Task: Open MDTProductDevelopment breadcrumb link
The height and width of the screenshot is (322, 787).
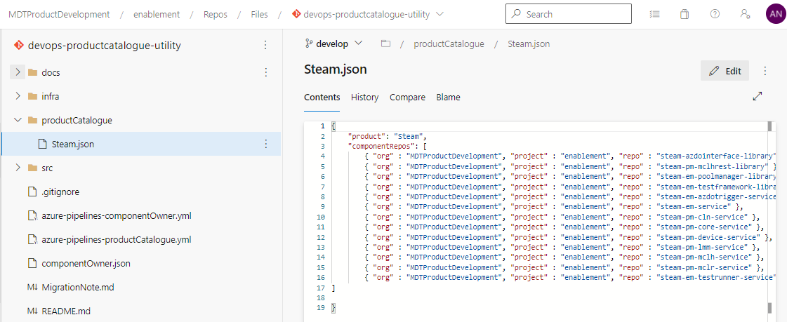Action: [59, 14]
